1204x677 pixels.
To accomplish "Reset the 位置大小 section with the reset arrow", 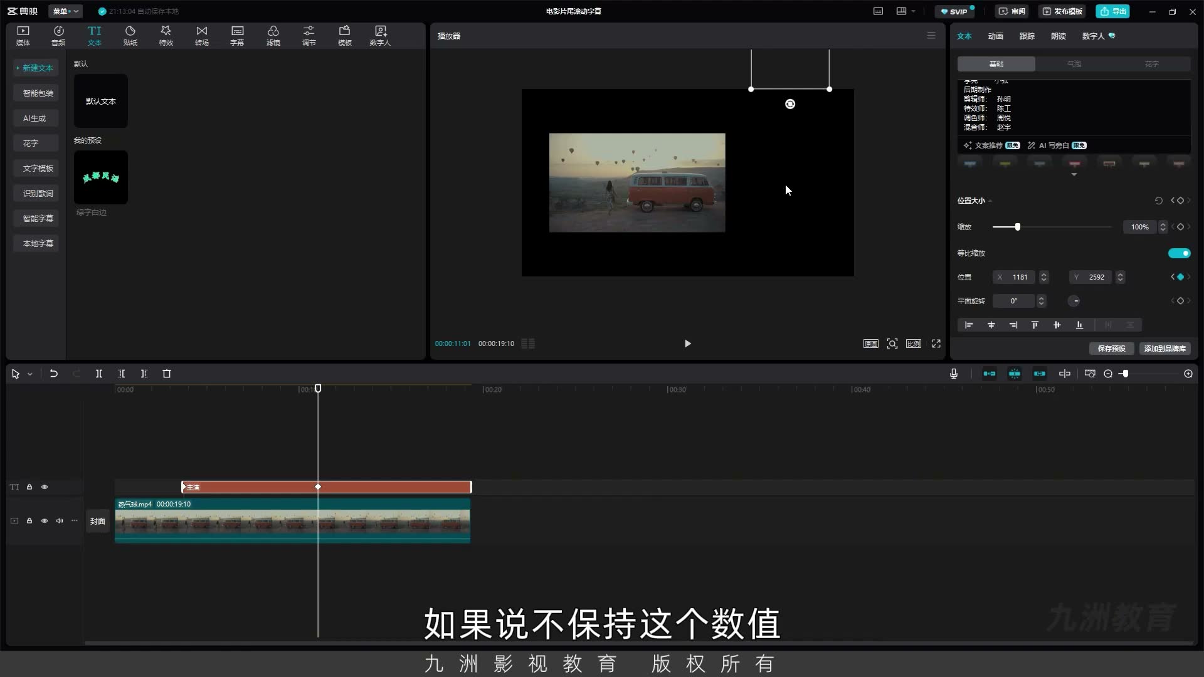I will pyautogui.click(x=1159, y=201).
